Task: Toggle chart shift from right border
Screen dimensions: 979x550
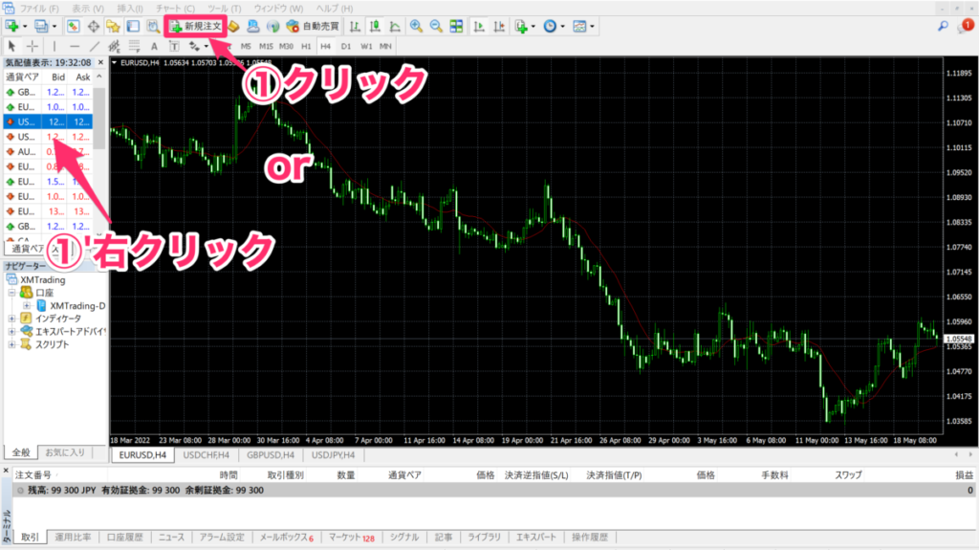Action: tap(499, 26)
